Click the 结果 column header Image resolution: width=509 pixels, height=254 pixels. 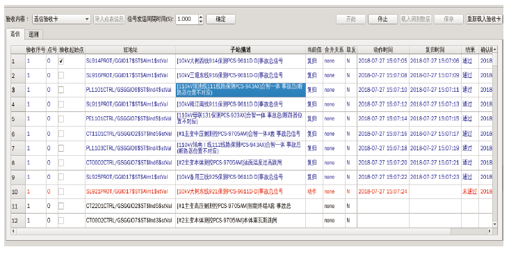470,49
